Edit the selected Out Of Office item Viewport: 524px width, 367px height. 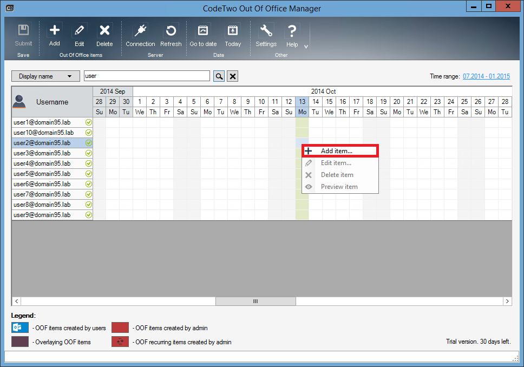(x=79, y=35)
